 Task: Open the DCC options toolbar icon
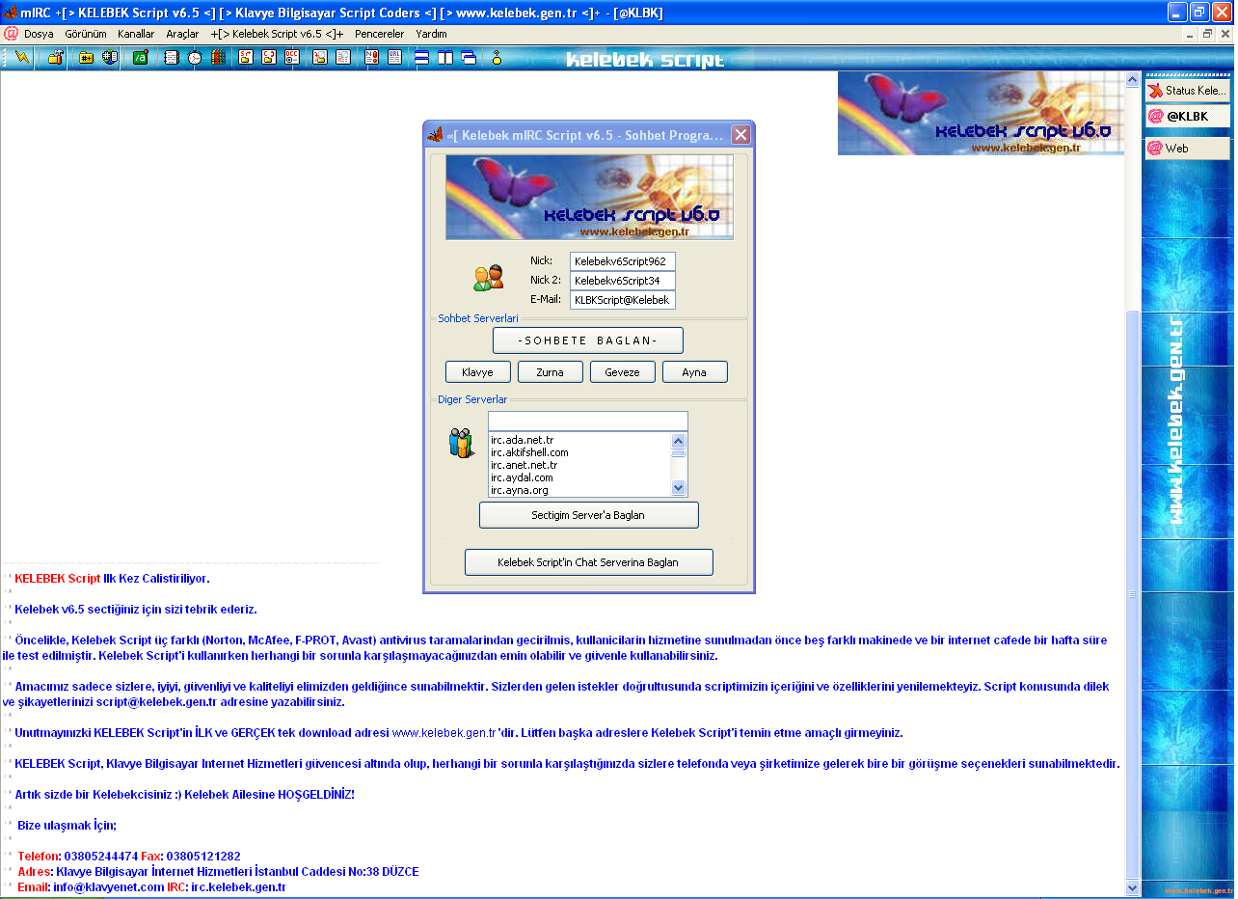point(292,58)
